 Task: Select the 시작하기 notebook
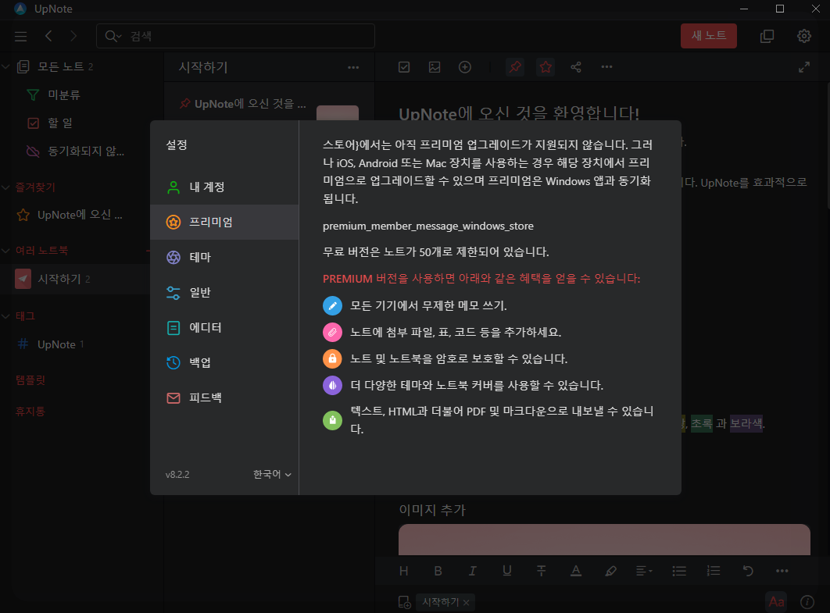coord(75,280)
